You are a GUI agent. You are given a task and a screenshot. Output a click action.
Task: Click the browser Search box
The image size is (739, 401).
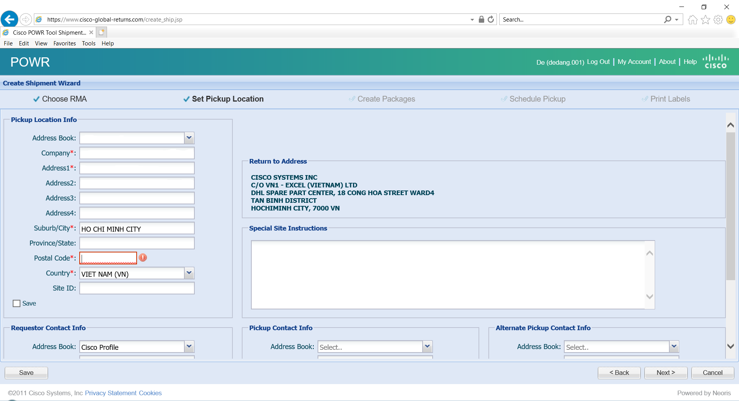point(581,19)
